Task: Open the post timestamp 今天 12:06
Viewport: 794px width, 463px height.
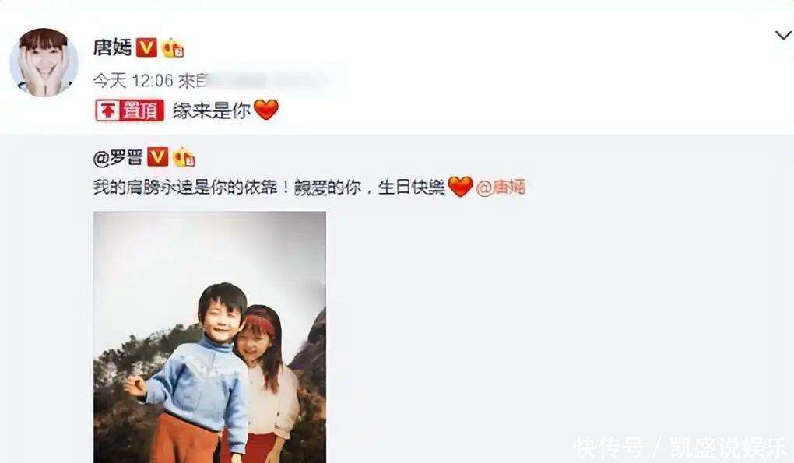Action: (x=133, y=80)
